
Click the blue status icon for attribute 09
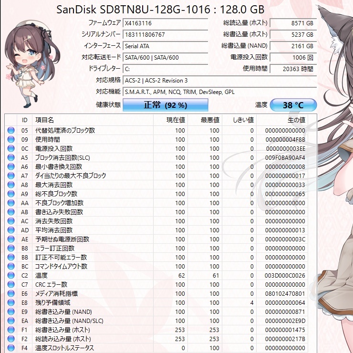(11, 139)
